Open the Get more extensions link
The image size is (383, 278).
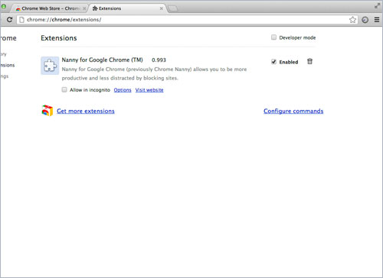86,111
